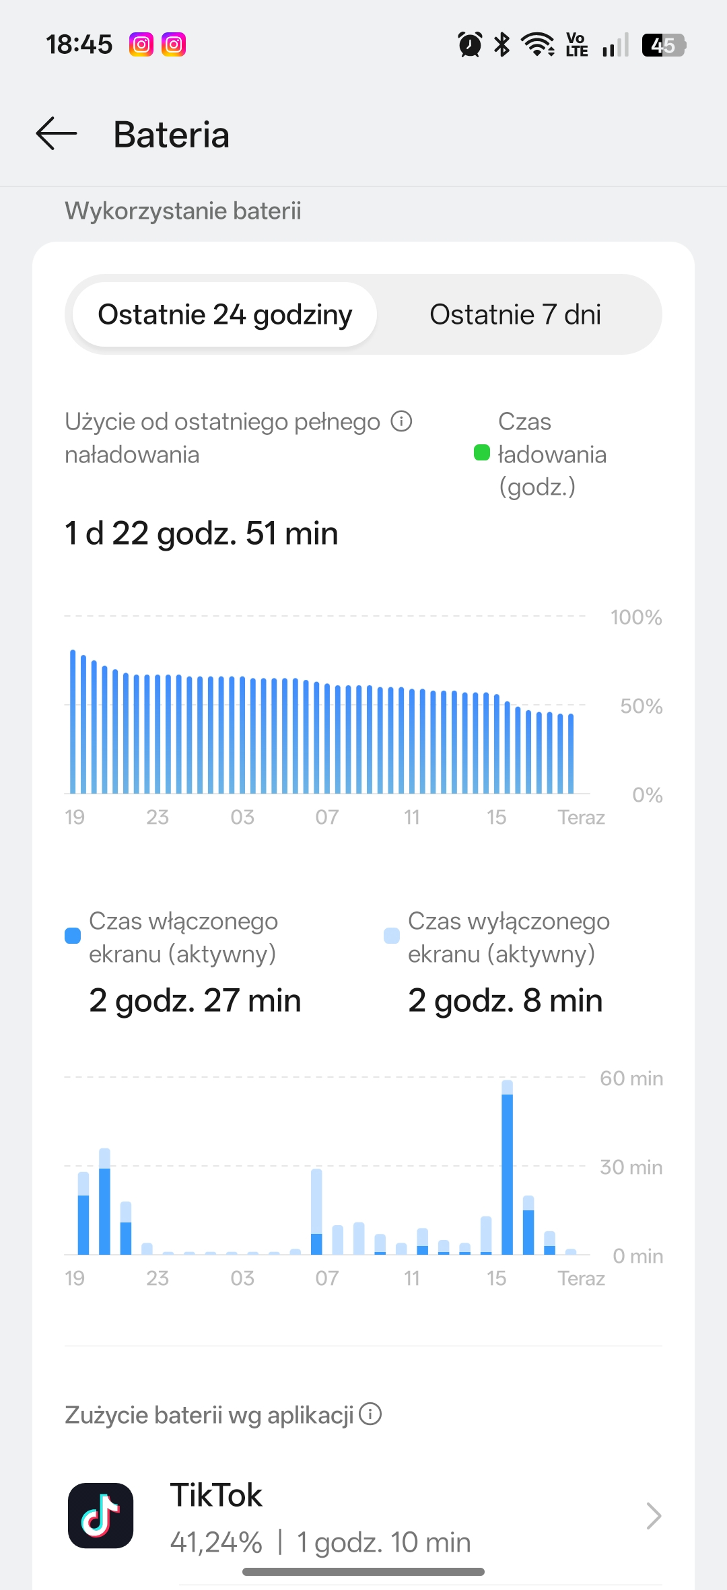This screenshot has height=1590, width=727.
Task: Switch to the Ostatnie 7 dni tab
Action: pos(515,314)
